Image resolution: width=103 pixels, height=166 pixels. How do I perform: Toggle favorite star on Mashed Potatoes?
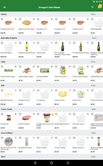[x=2, y=90]
